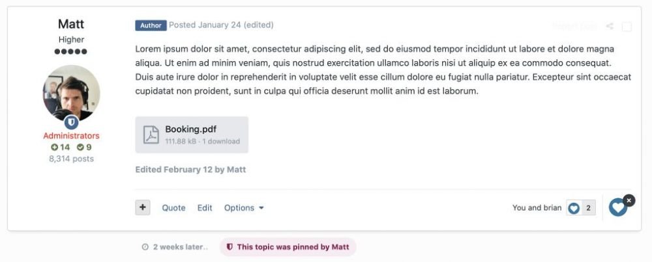The image size is (652, 262).
Task: Open Matt's username profile link
Action: (71, 24)
